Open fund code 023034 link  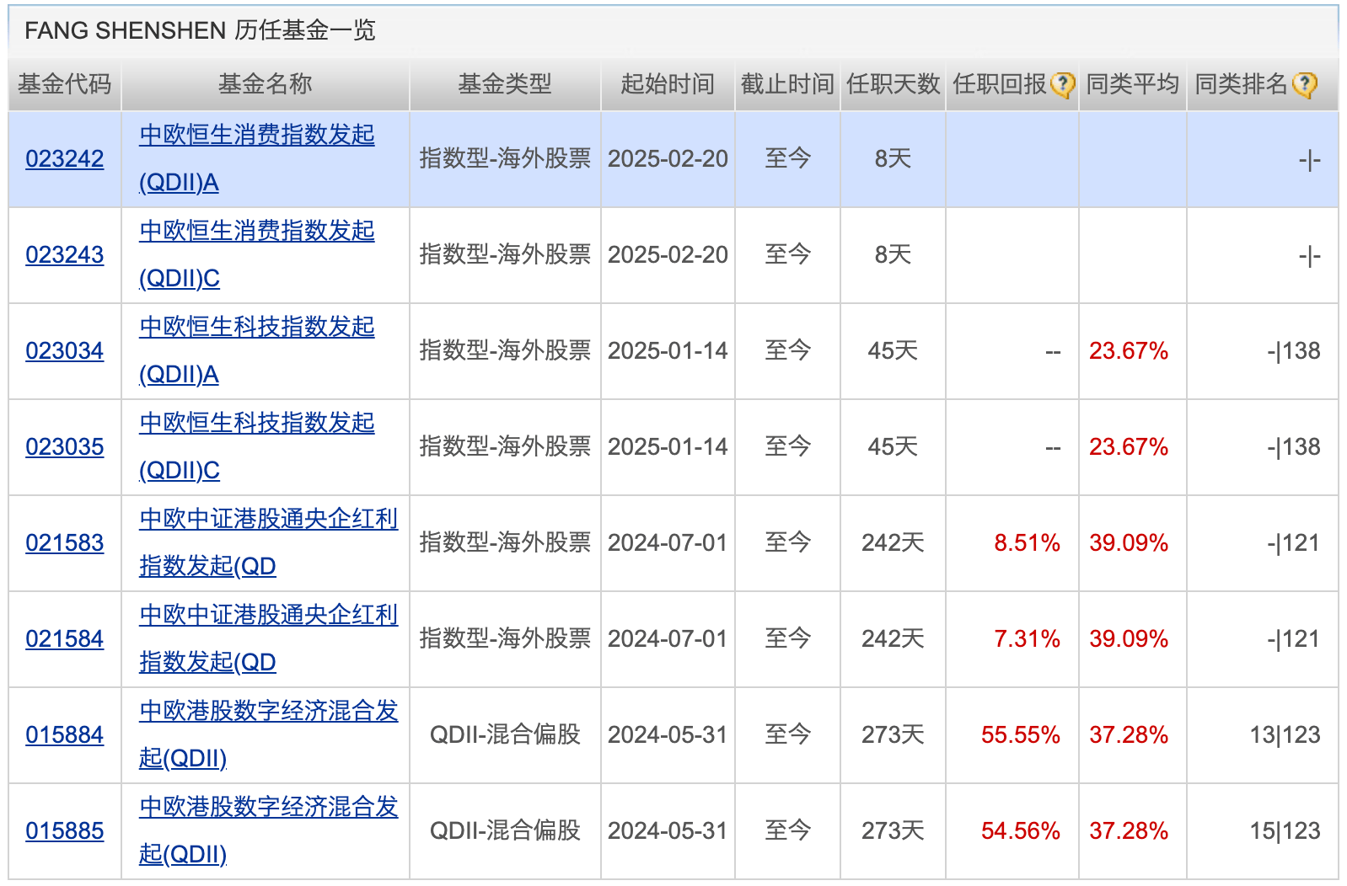point(65,350)
